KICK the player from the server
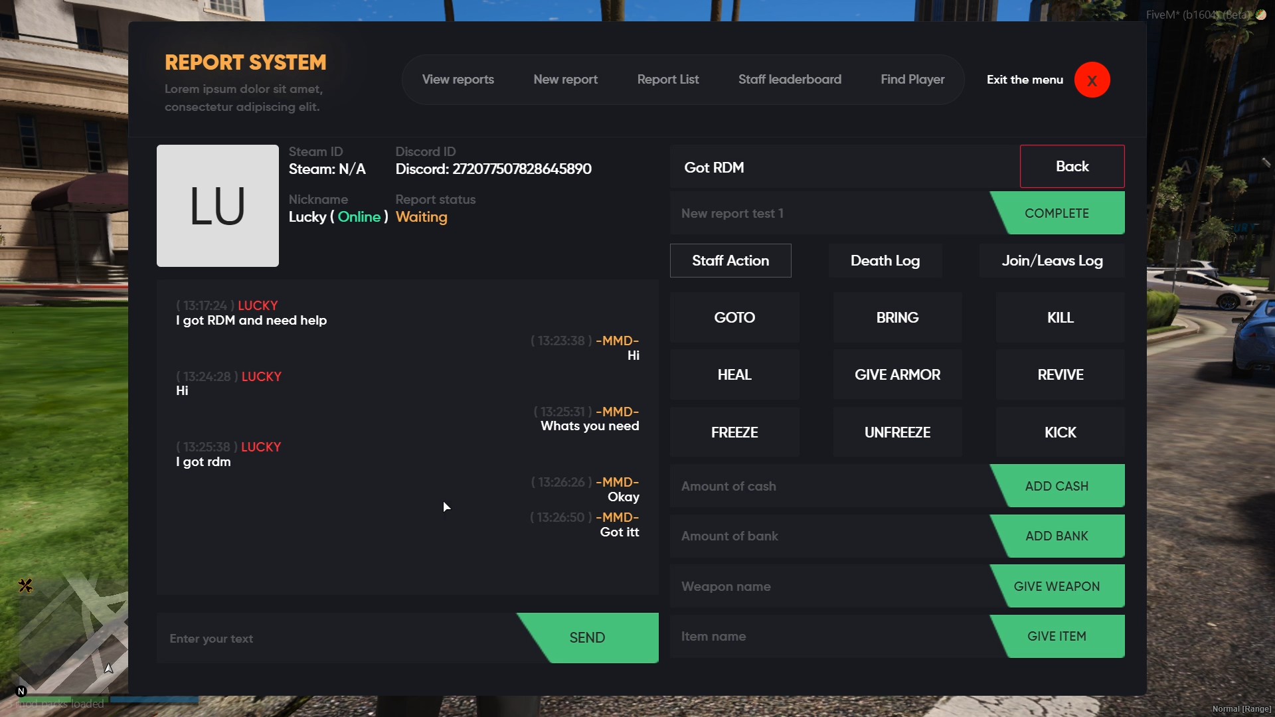1275x717 pixels. 1060,432
